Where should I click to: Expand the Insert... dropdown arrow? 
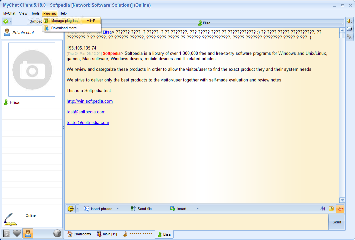click(x=198, y=209)
